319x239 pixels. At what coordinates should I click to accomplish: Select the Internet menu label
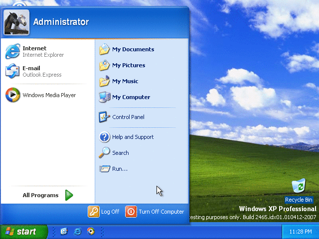[x=34, y=48]
